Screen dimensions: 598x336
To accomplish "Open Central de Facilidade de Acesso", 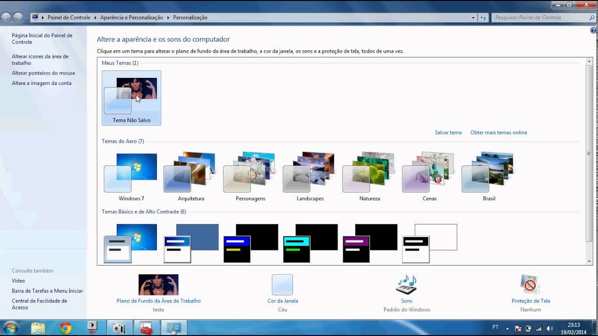I will pyautogui.click(x=39, y=304).
